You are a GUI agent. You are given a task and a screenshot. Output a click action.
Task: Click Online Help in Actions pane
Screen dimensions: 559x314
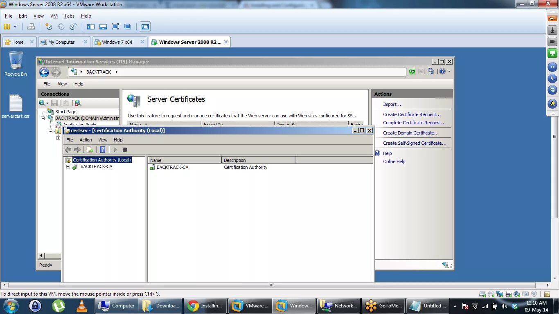click(394, 161)
